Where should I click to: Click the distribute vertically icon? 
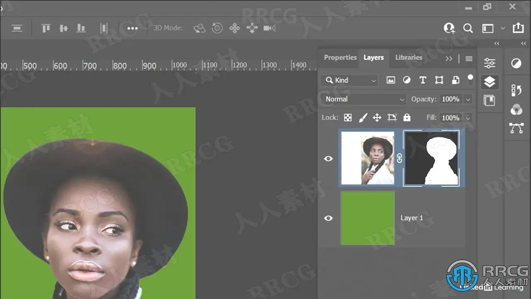click(x=104, y=28)
